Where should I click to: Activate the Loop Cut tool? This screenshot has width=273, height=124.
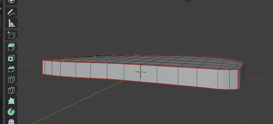(x=11, y=80)
